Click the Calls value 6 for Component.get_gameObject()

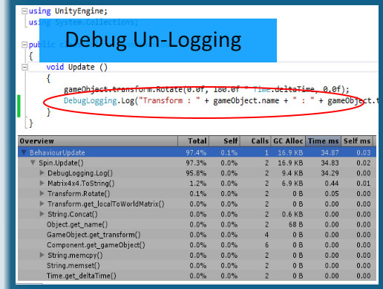coord(266,245)
